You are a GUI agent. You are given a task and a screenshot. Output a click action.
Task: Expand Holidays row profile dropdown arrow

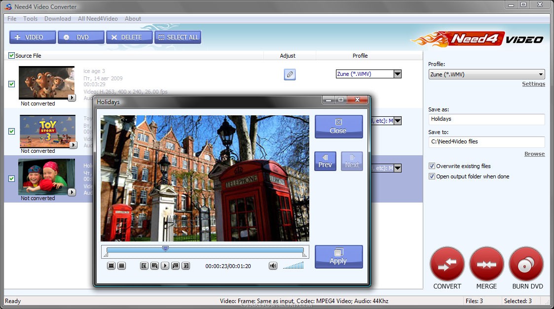coord(398,168)
